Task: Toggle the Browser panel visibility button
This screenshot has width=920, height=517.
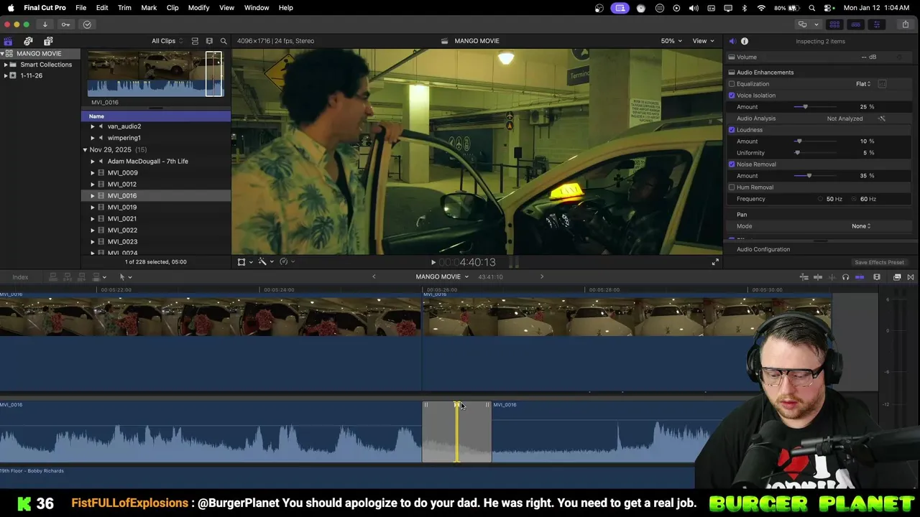Action: point(834,24)
